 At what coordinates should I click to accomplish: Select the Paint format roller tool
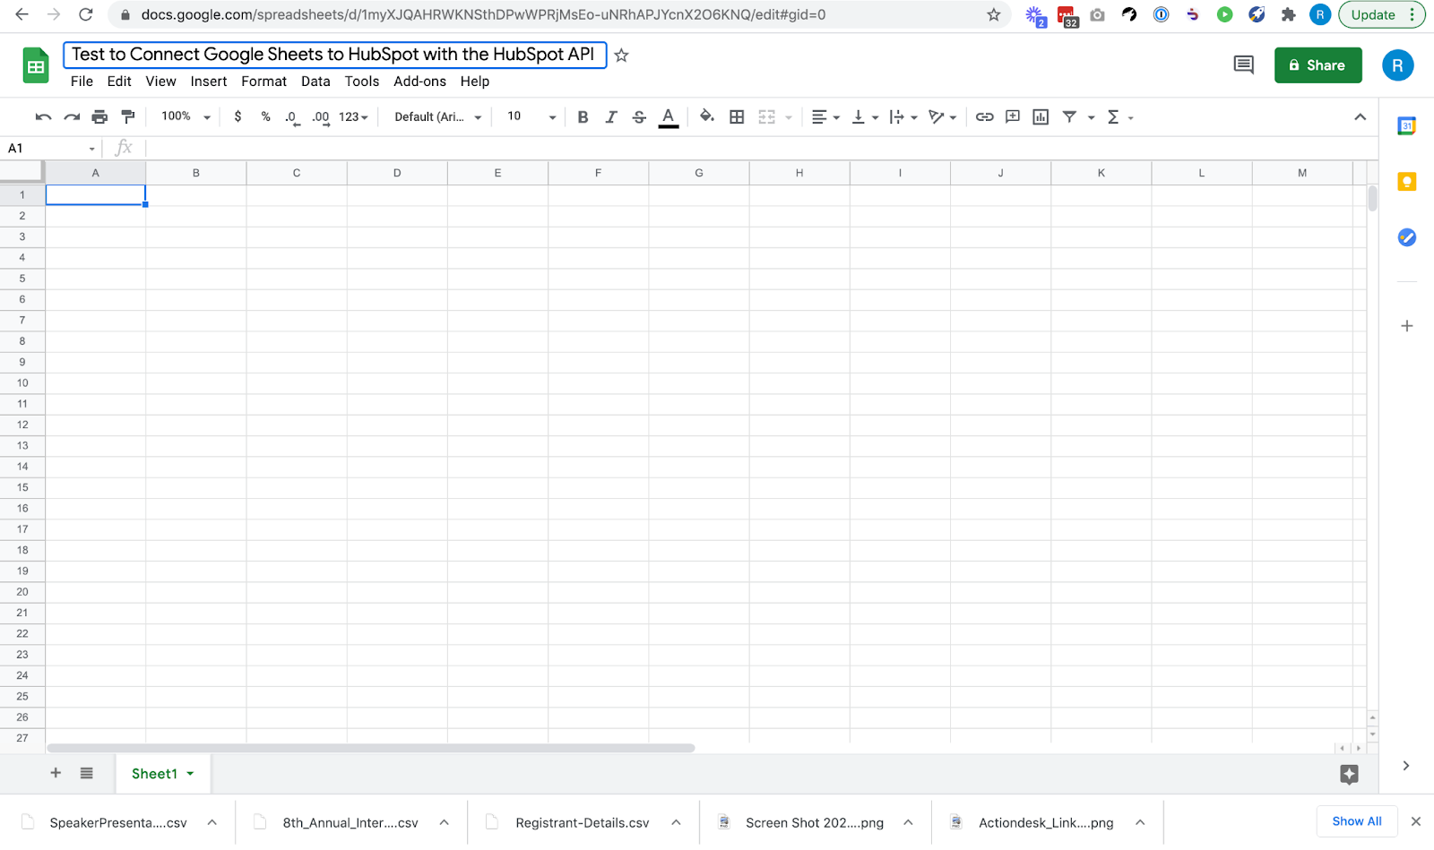[128, 117]
